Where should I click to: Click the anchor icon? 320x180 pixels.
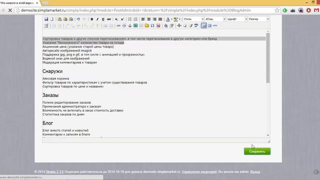click(130, 25)
